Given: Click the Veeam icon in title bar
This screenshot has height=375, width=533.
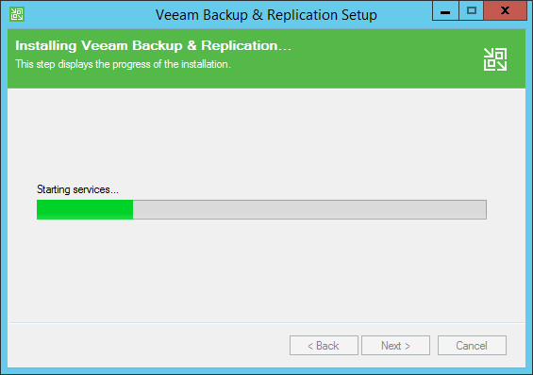Looking at the screenshot, I should [17, 14].
